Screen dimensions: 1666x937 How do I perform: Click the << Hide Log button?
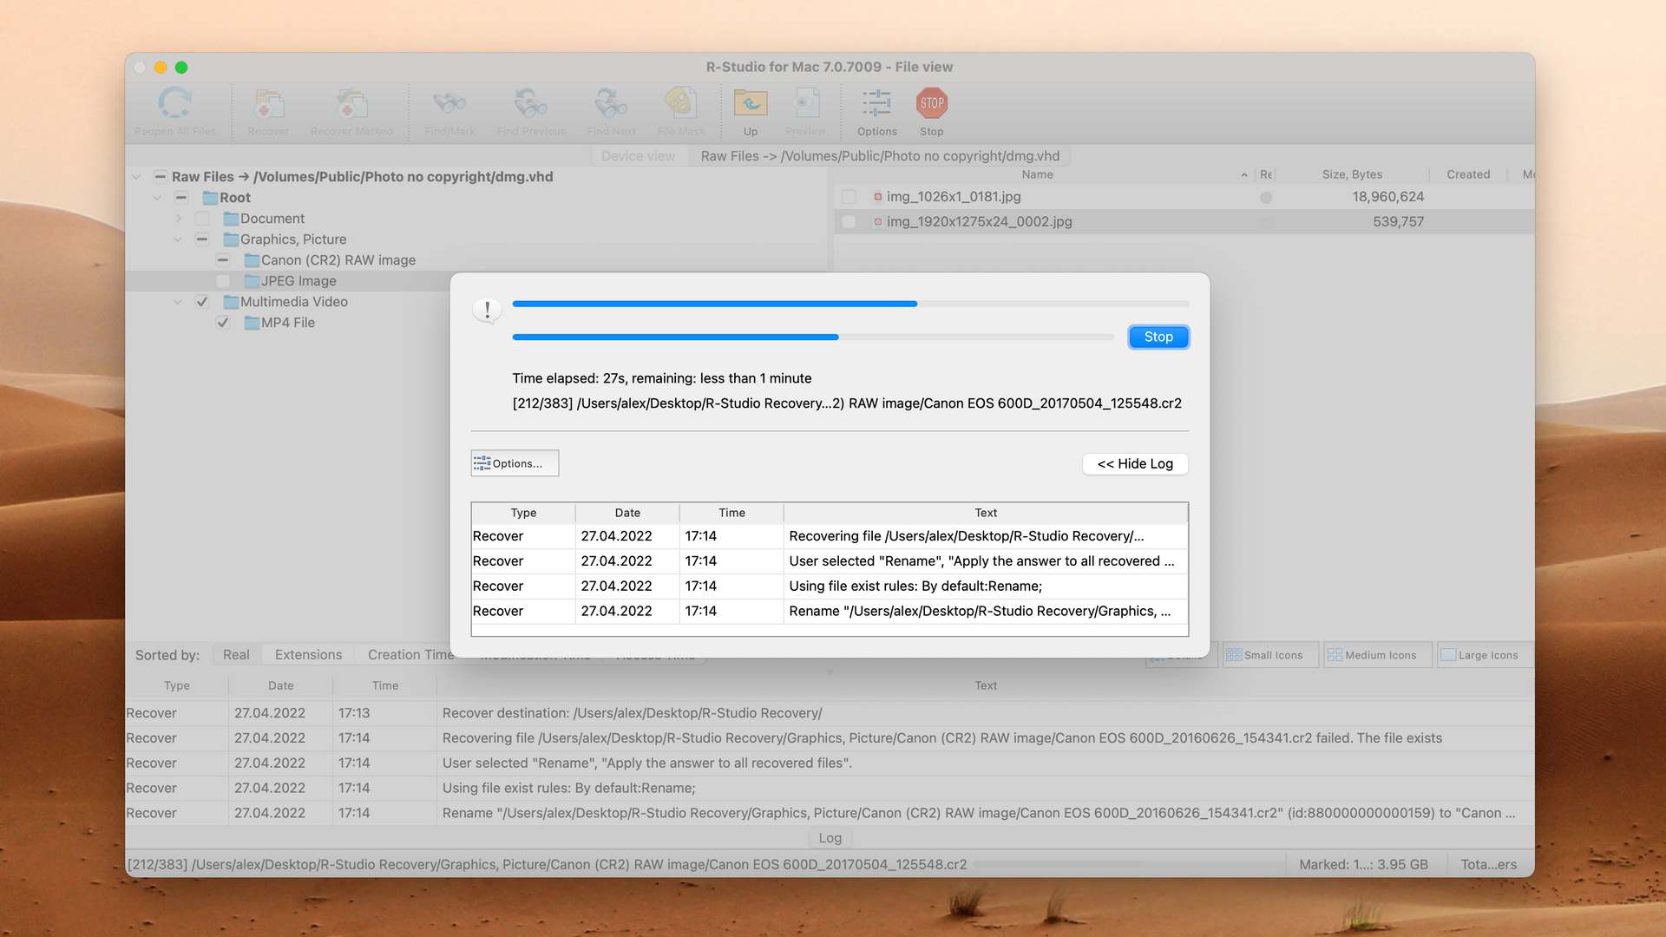pos(1135,464)
